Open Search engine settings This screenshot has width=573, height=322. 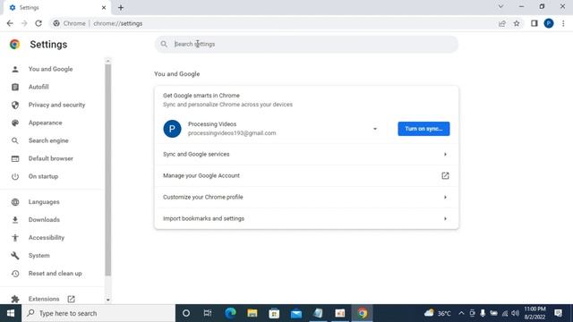pos(48,140)
